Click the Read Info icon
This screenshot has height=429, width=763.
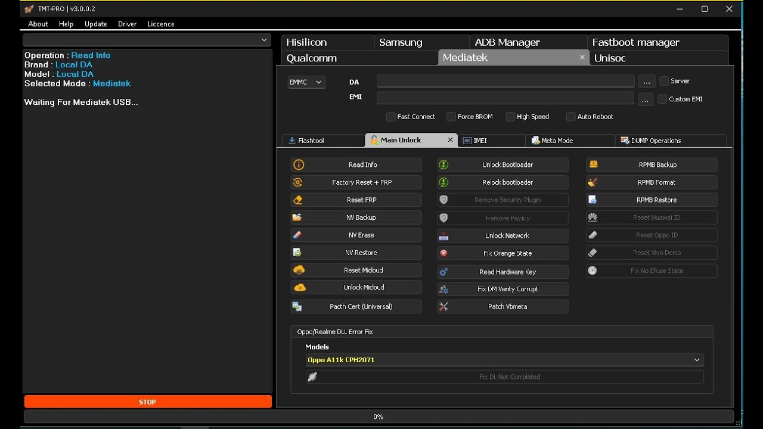point(299,165)
